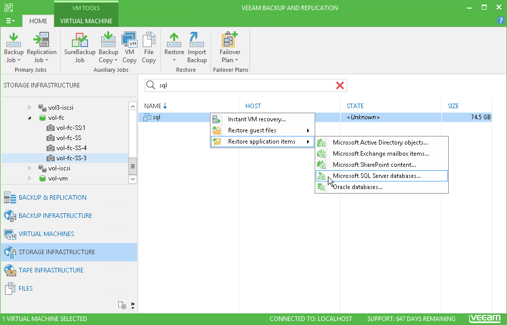Choose Microsoft Exchange mailbox items
The height and width of the screenshot is (325, 507).
[382, 154]
